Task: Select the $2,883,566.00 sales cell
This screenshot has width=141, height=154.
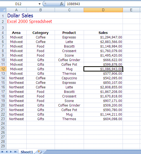Action: pyautogui.click(x=103, y=42)
